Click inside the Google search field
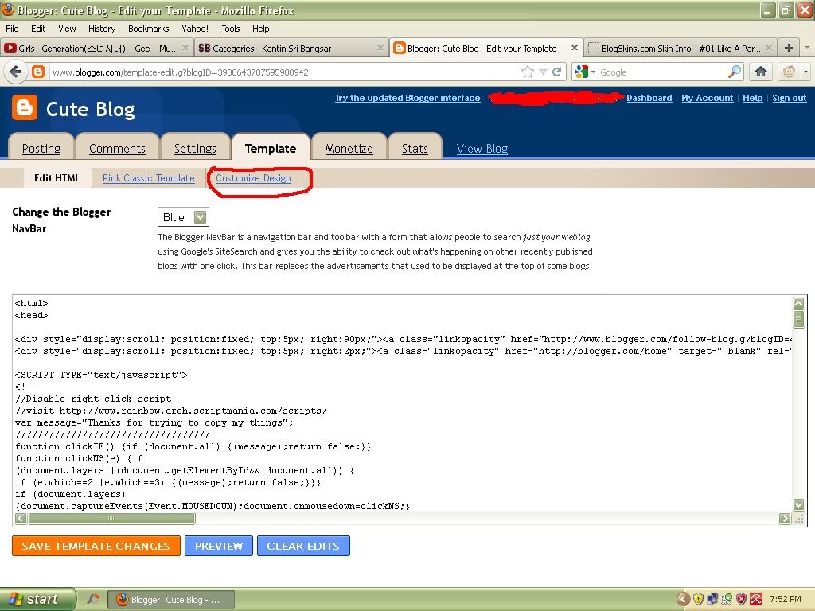This screenshot has width=815, height=611. [x=661, y=72]
